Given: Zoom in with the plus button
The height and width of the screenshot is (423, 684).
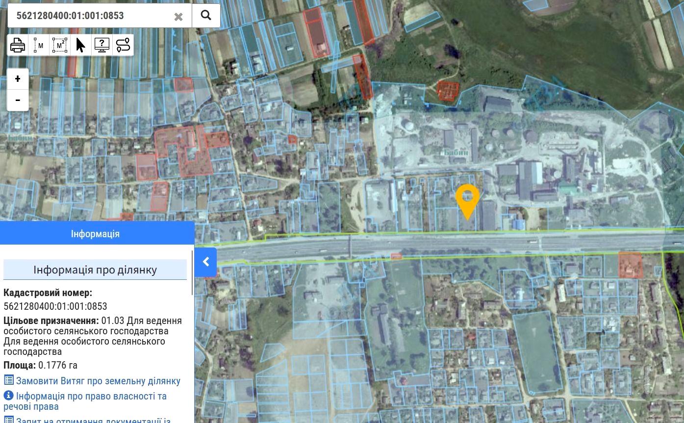Looking at the screenshot, I should tap(18, 79).
